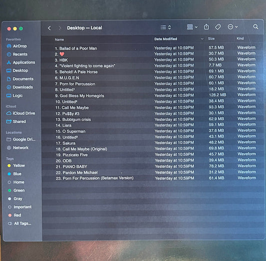Image resolution: width=266 pixels, height=261 pixels.
Task: Sort by the Size column header
Action: point(212,38)
